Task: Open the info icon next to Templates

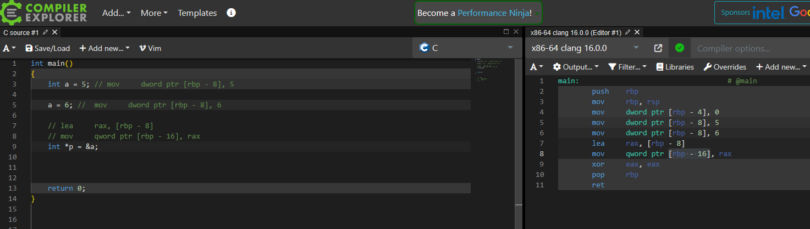Action: [x=232, y=13]
